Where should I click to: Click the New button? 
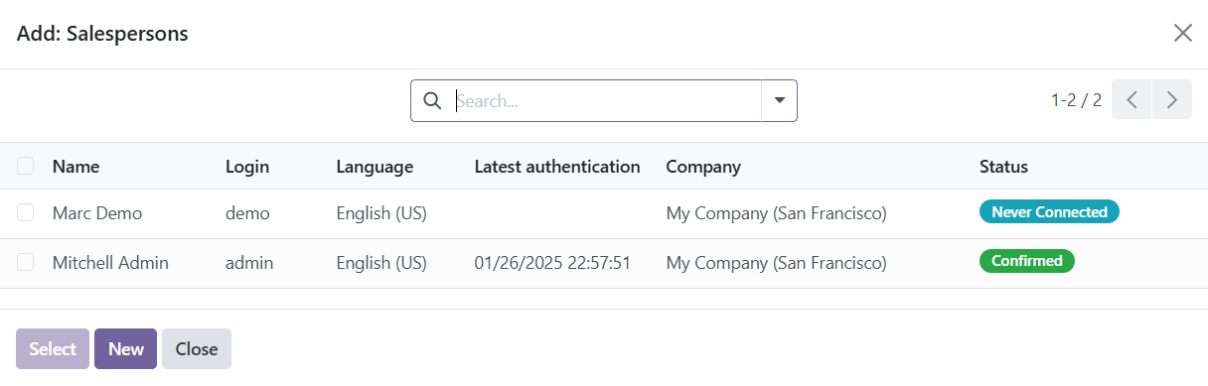click(126, 349)
